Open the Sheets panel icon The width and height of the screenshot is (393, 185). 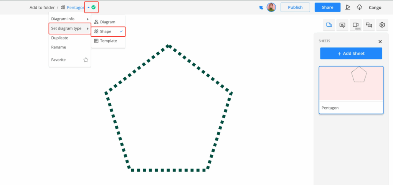click(x=329, y=25)
